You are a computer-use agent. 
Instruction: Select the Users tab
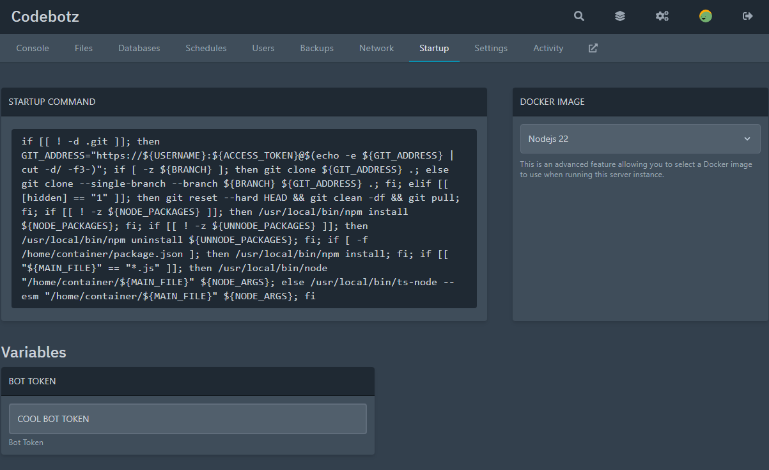coord(263,48)
